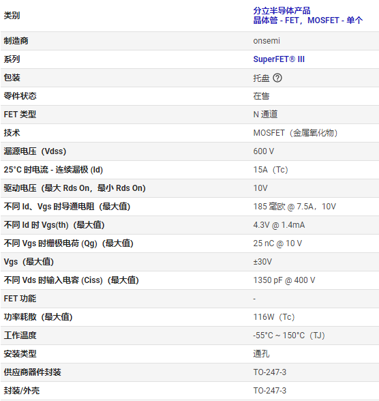Screen dimensions: 379x401
Task: Click the ±30V Vgs maximum value
Action: tap(262, 262)
